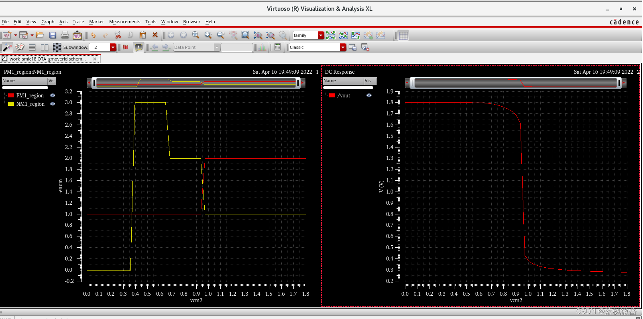This screenshot has height=319, width=643.
Task: Click the NM1_region yellow color swatch
Action: coord(11,104)
